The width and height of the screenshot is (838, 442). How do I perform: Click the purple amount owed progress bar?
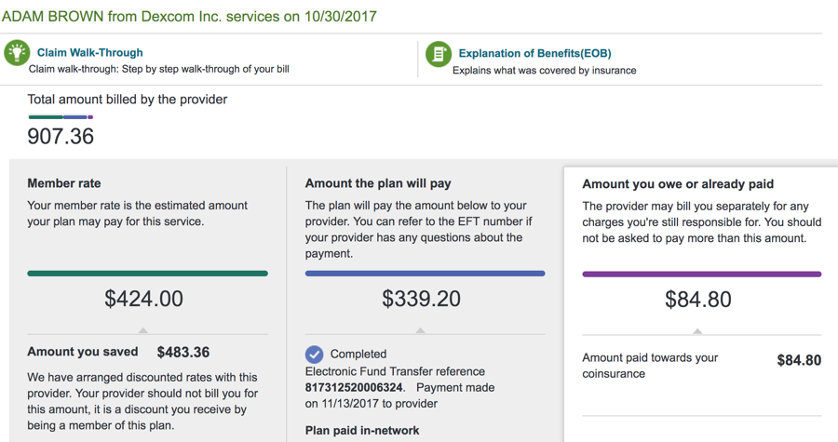[702, 274]
